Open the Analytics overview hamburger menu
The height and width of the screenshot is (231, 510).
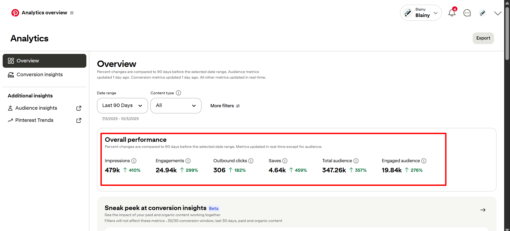pos(72,13)
